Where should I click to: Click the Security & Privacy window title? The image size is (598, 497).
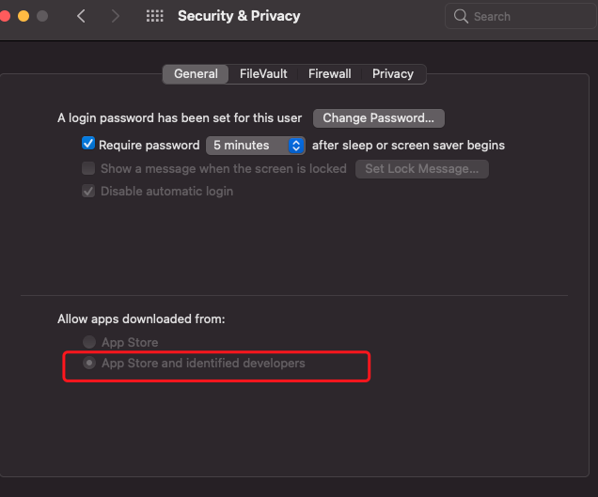(x=239, y=16)
